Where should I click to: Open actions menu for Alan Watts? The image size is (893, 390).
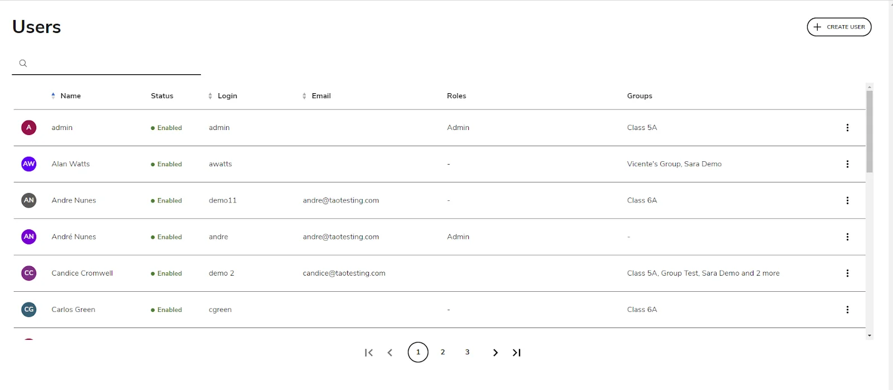[847, 164]
